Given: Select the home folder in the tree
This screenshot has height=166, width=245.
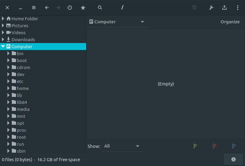Looking at the screenshot, I should click(23, 88).
